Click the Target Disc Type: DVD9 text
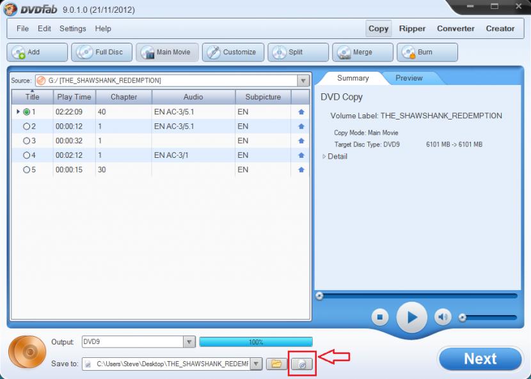Image resolution: width=531 pixels, height=379 pixels. 367,144
